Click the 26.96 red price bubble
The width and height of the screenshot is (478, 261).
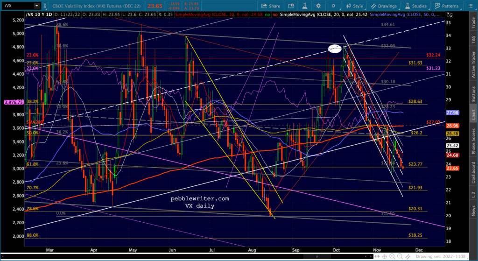tap(452, 126)
